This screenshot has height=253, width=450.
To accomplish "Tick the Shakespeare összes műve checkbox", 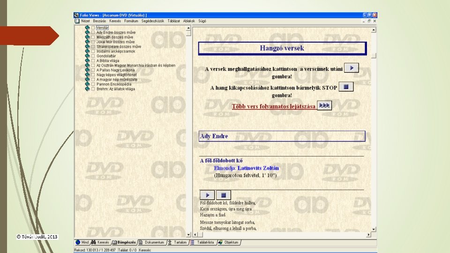I will 93,46.
